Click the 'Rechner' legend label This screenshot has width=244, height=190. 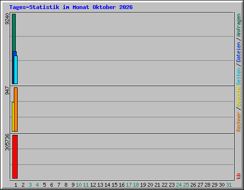click(238, 122)
